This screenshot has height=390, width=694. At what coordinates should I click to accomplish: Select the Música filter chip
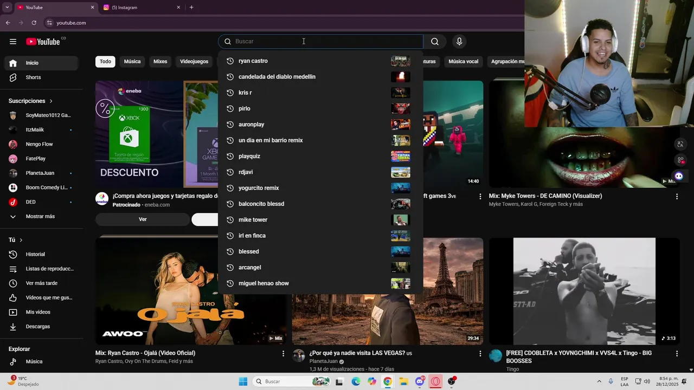pyautogui.click(x=132, y=62)
